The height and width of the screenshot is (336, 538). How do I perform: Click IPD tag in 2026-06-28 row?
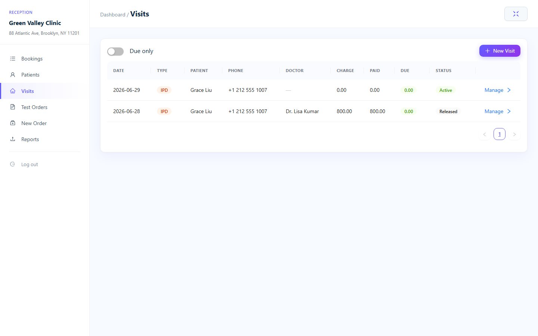click(x=164, y=111)
